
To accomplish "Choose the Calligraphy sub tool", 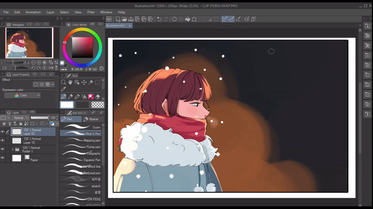I will pyautogui.click(x=81, y=153).
